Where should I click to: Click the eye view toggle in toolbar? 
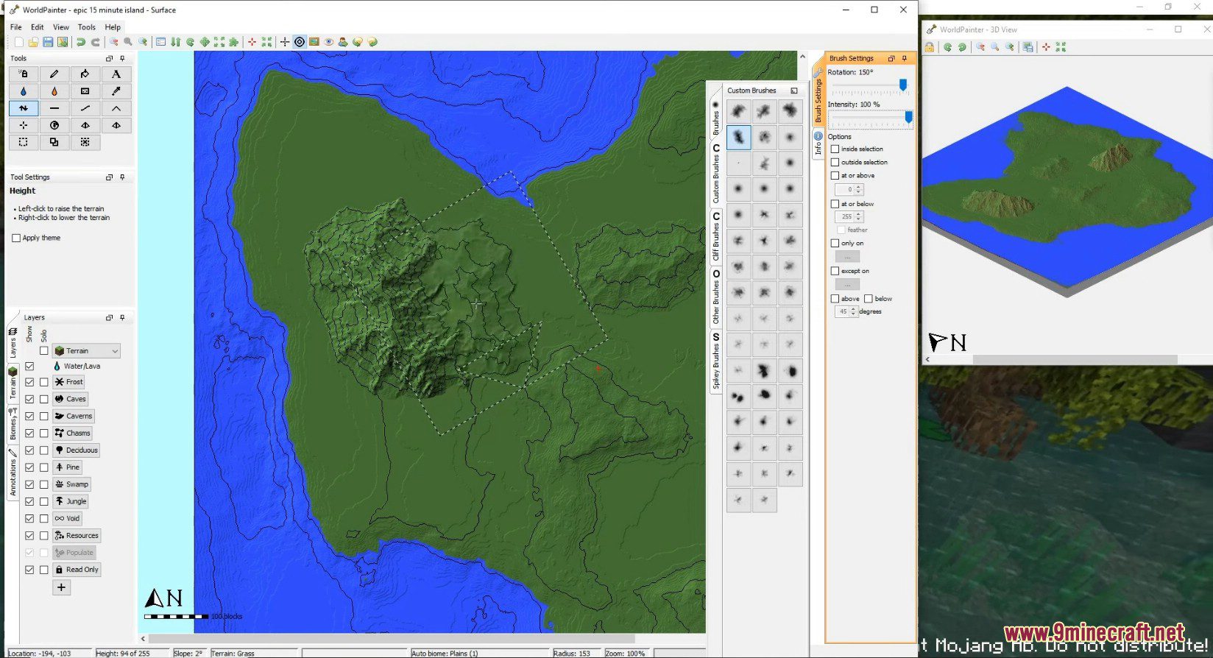[x=329, y=42]
